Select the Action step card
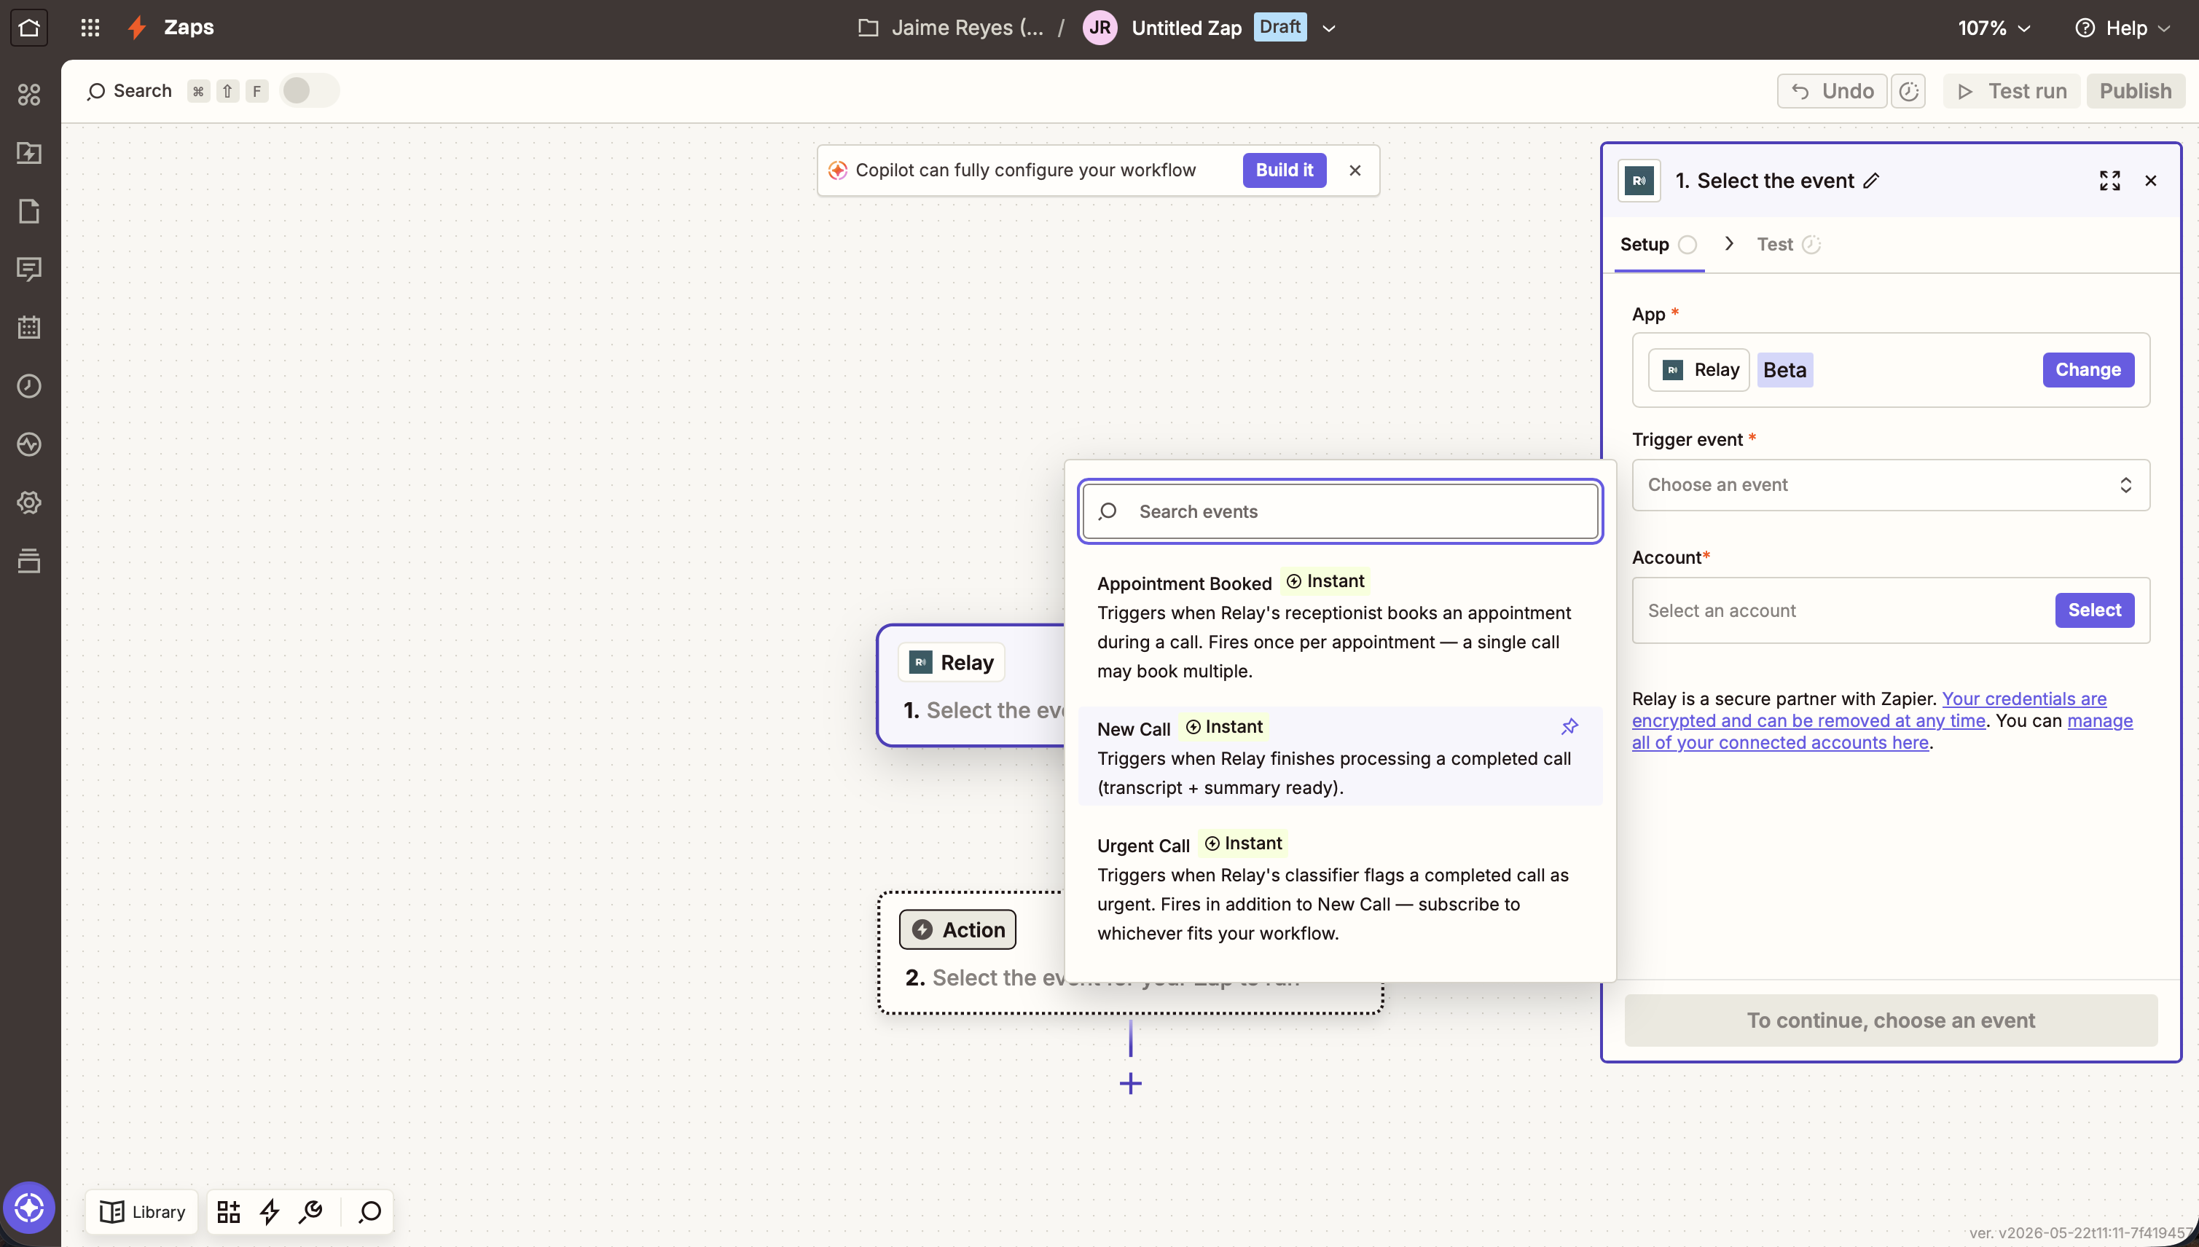This screenshot has height=1247, width=2199. (972, 953)
